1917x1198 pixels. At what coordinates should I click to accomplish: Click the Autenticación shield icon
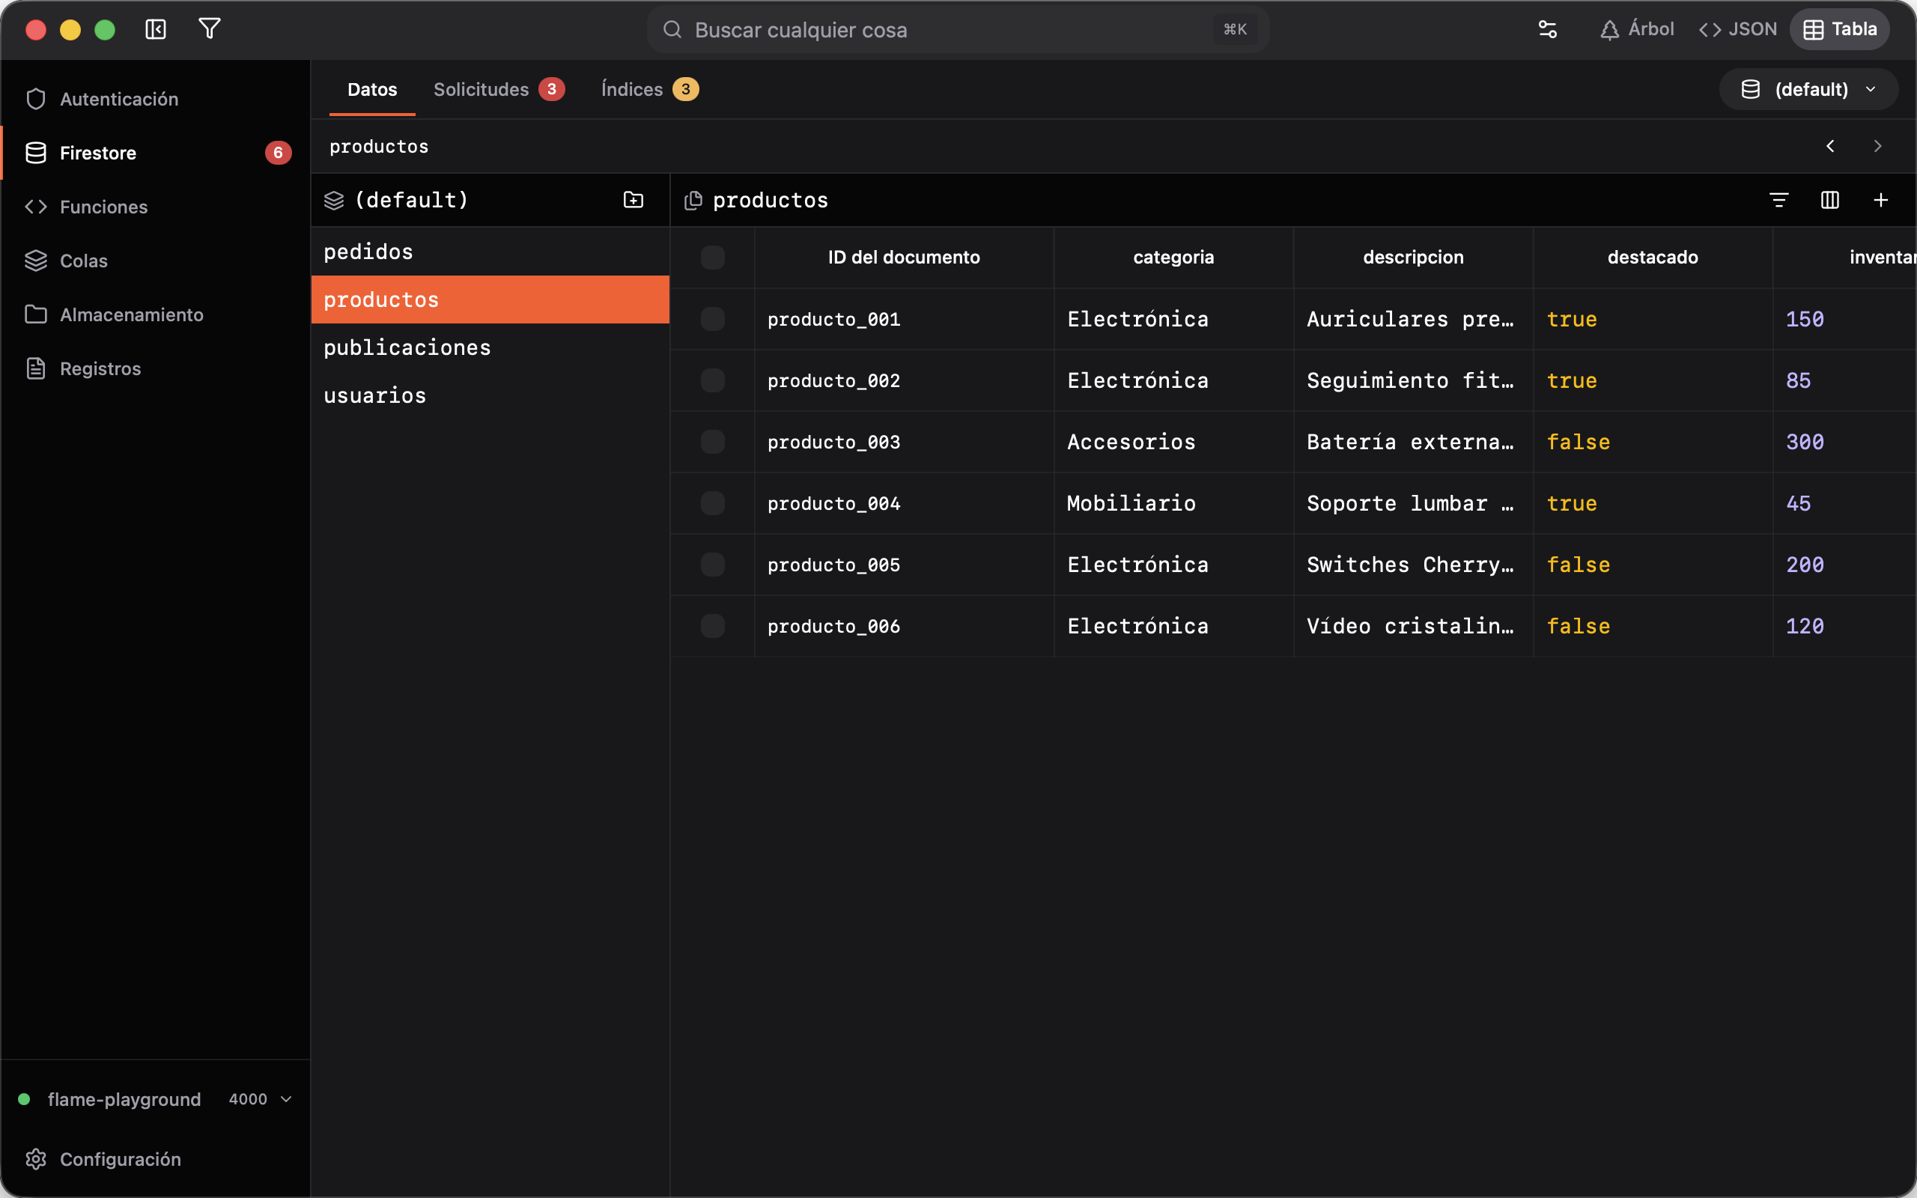[x=36, y=99]
